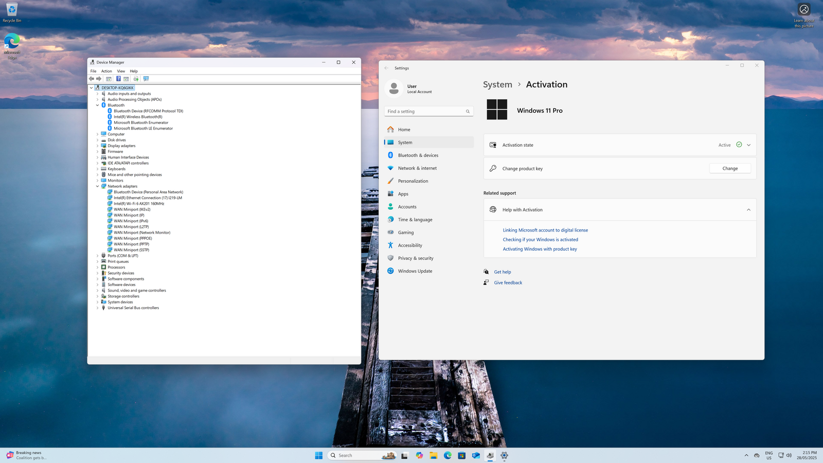Collapse the Network adapters node
The image size is (823, 463).
pos(97,186)
